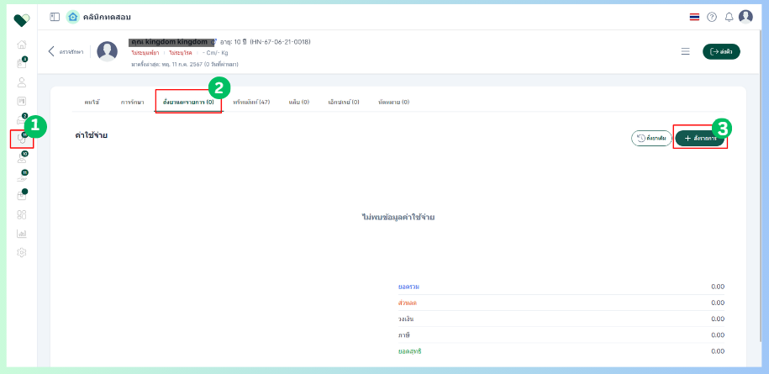Viewport: 769px width, 374px height.
Task: Click the วงเงิน credit label
Action: tap(406, 319)
